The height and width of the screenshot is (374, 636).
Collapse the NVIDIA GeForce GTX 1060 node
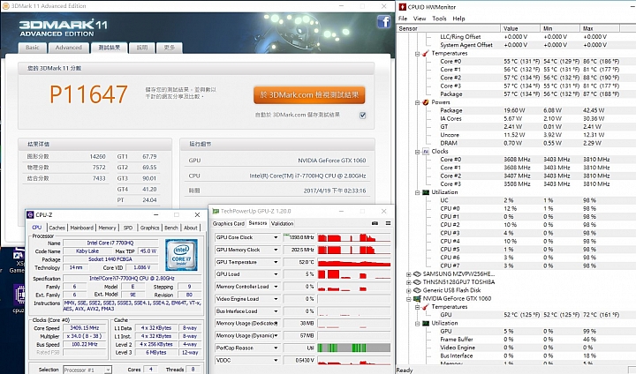409,299
